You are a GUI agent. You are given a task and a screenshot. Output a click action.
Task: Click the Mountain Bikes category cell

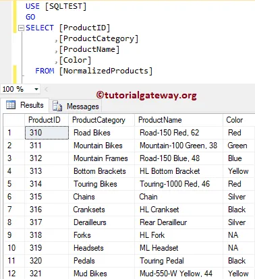click(101, 146)
